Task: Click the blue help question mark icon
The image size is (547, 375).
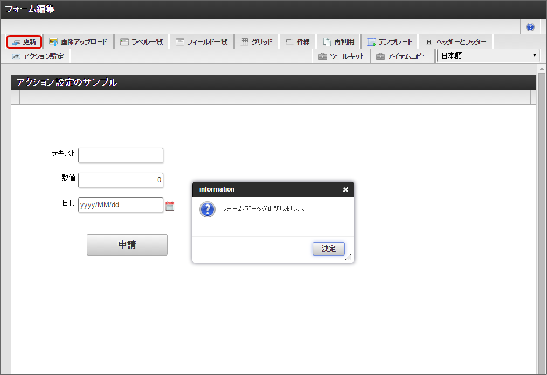Action: pos(530,27)
